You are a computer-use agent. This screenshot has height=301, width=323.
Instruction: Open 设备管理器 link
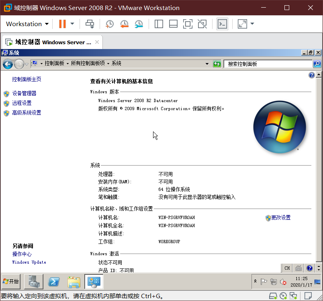click(24, 93)
